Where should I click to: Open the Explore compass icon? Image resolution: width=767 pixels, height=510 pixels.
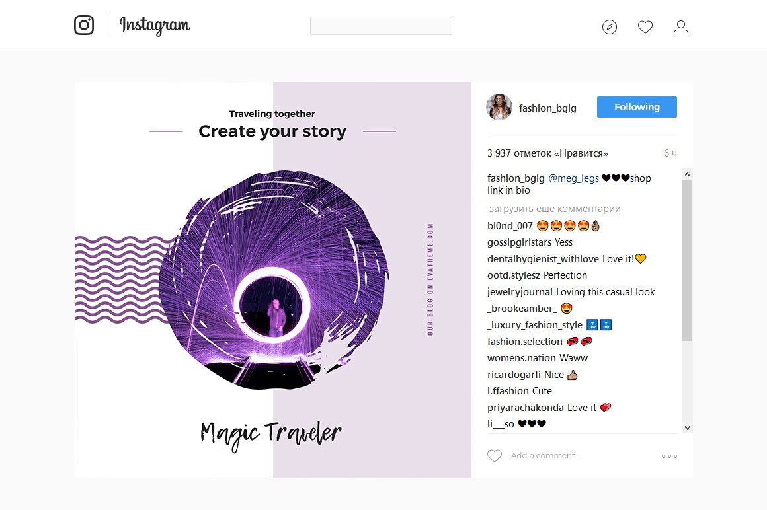[610, 27]
